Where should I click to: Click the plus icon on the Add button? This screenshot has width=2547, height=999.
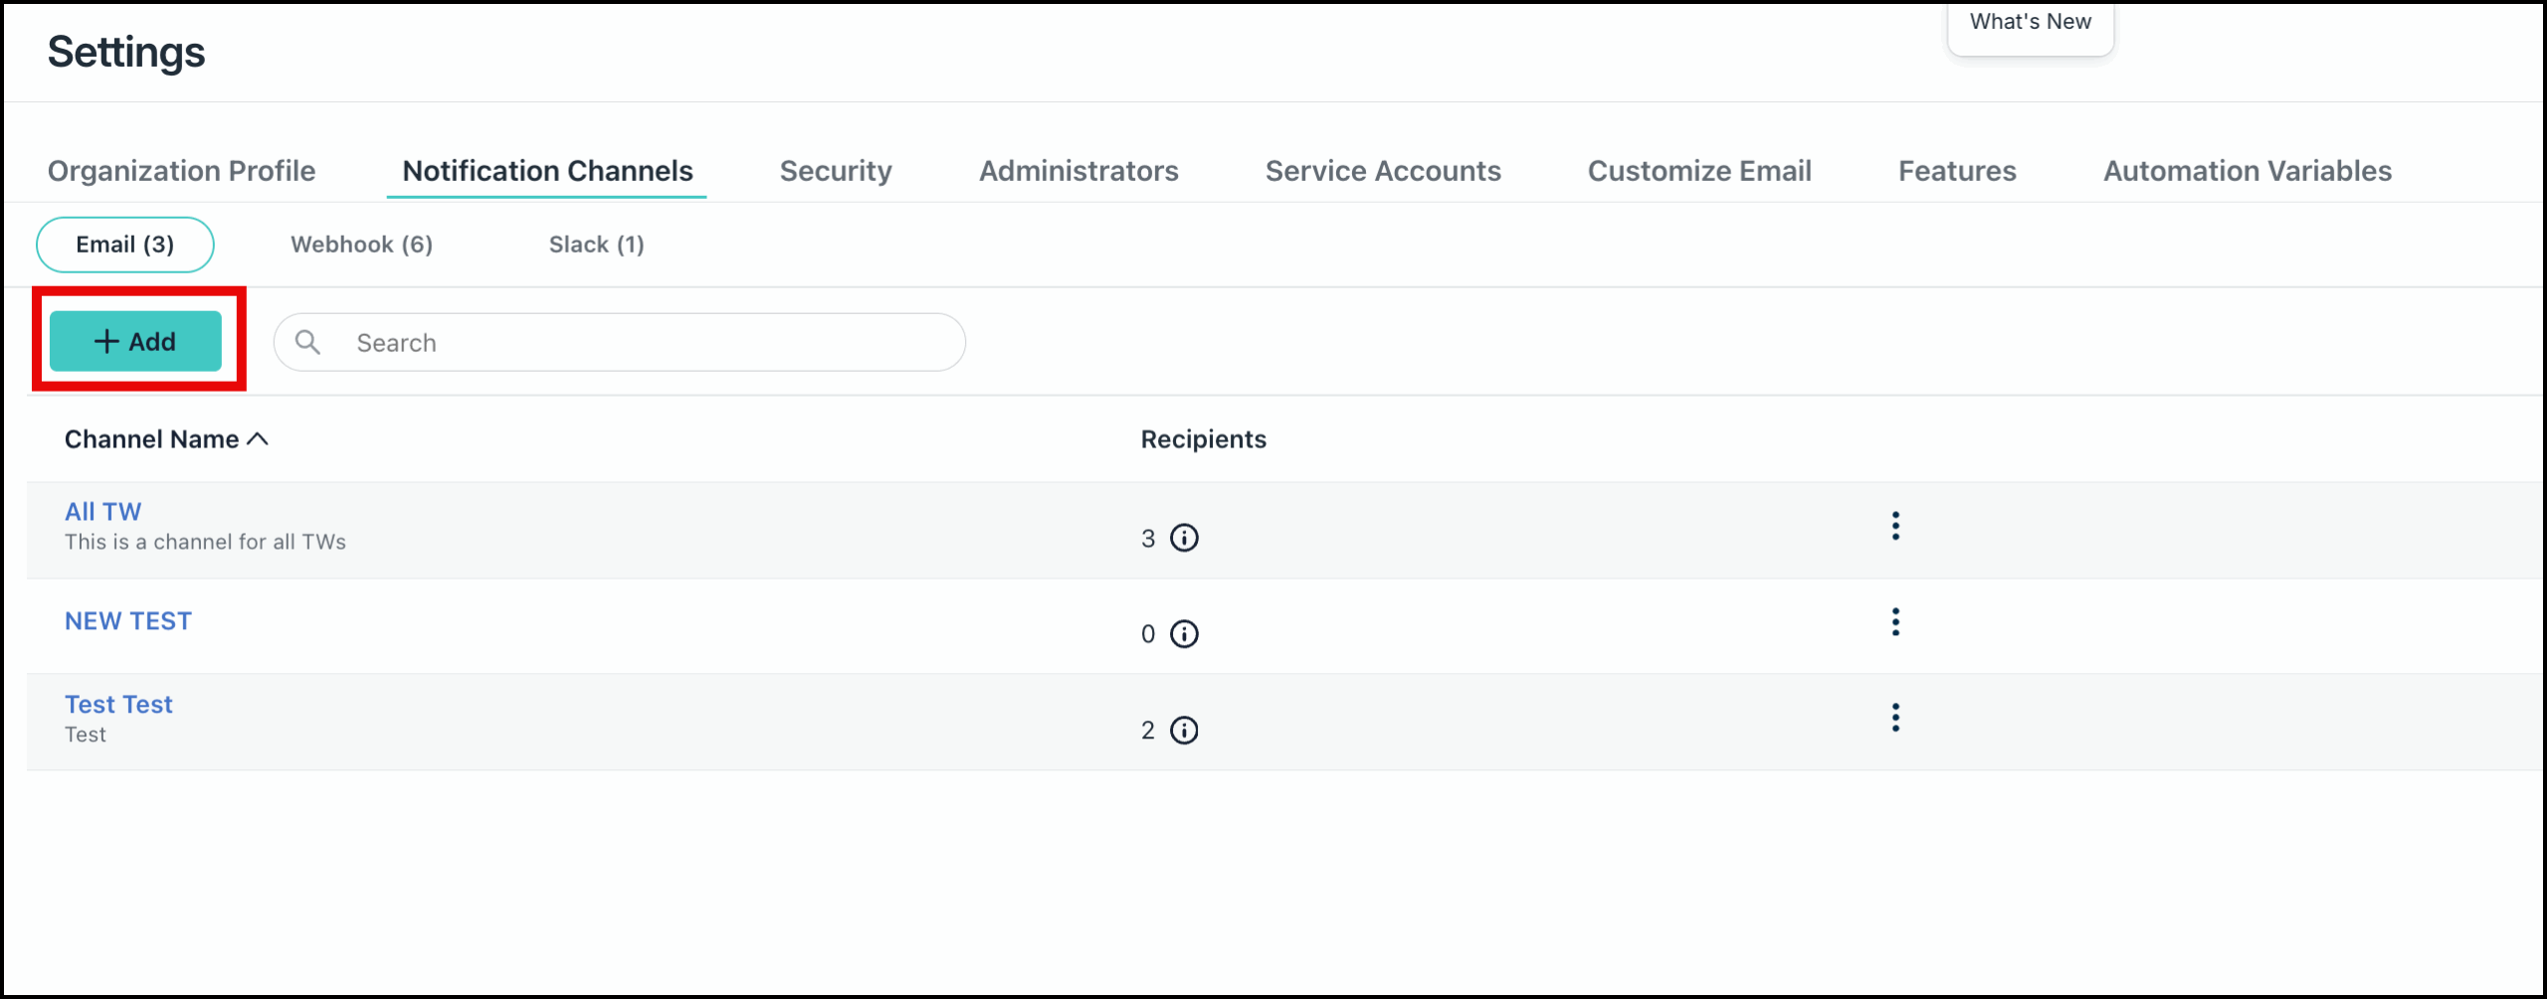[105, 341]
